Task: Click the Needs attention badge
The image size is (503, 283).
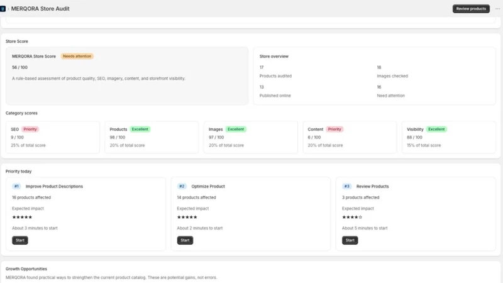Action: click(77, 56)
